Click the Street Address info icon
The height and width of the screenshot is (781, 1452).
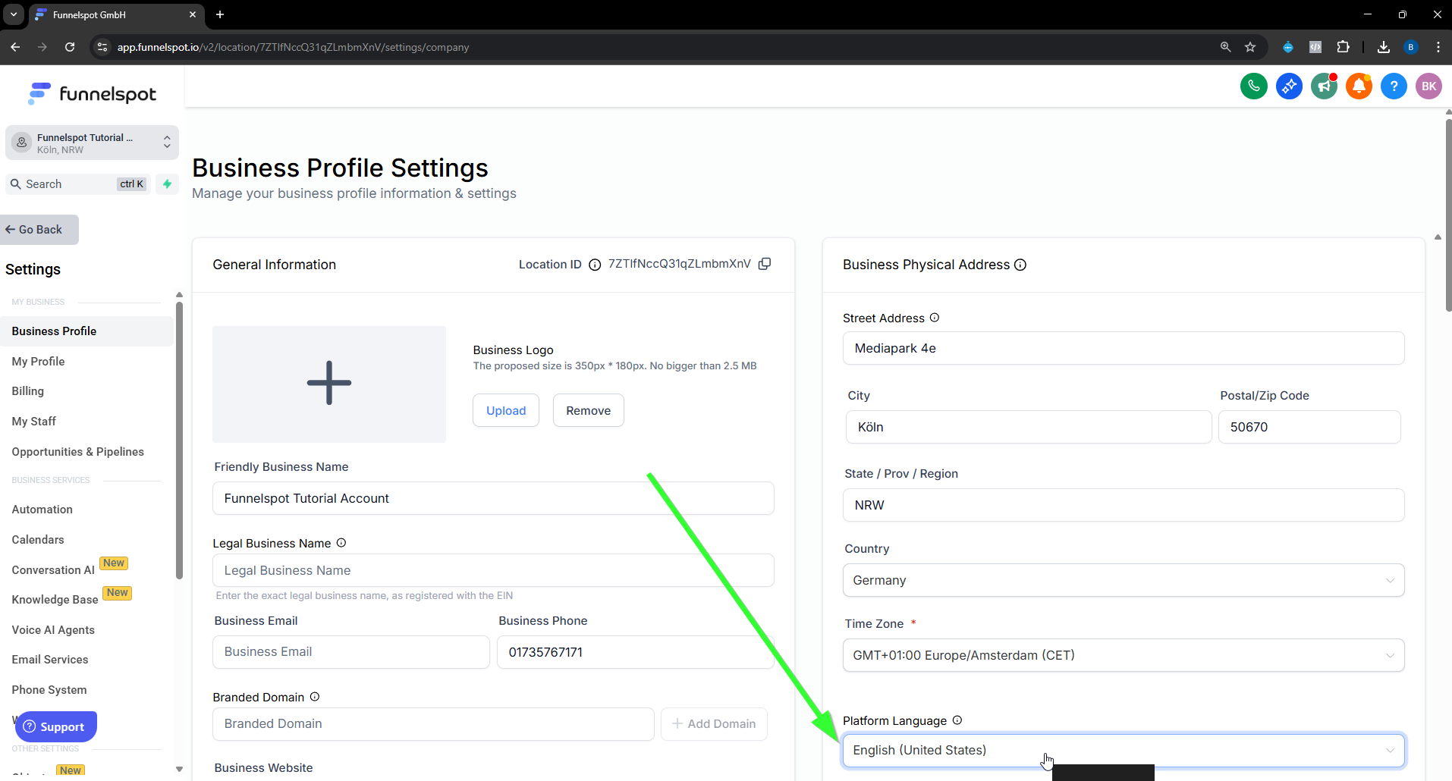click(935, 318)
